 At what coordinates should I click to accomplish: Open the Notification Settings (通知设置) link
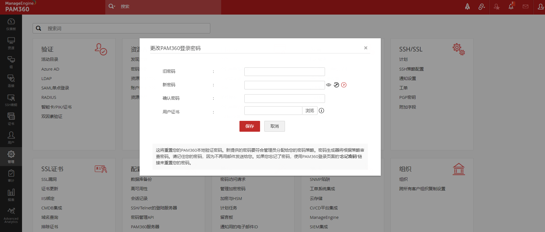point(408,79)
